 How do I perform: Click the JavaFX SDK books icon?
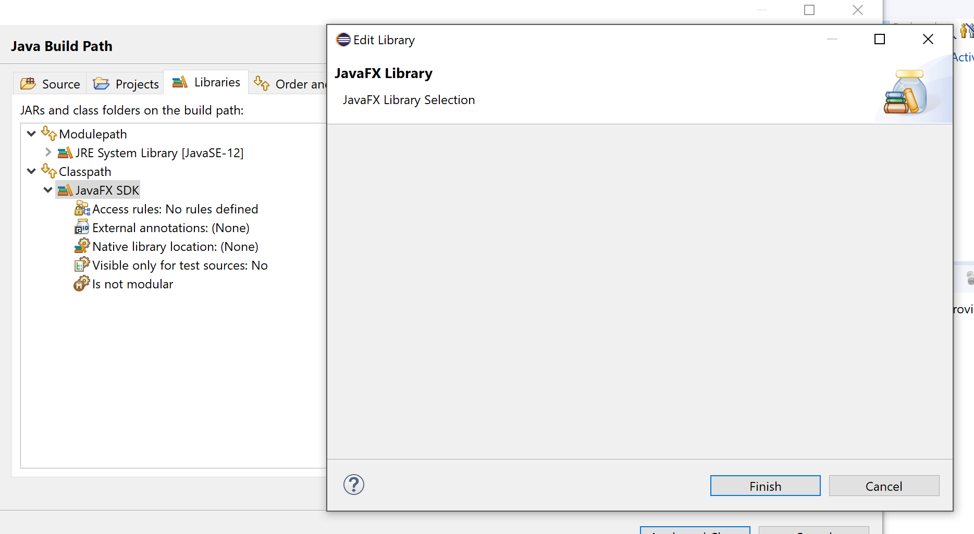pos(65,190)
